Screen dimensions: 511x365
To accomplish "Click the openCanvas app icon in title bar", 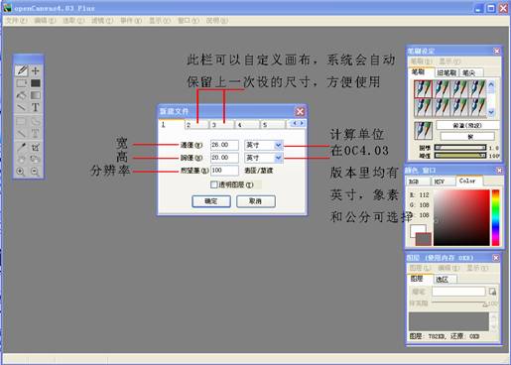I will (x=7, y=7).
